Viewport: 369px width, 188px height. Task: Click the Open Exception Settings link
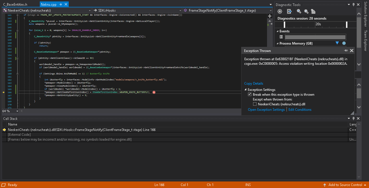point(266,110)
